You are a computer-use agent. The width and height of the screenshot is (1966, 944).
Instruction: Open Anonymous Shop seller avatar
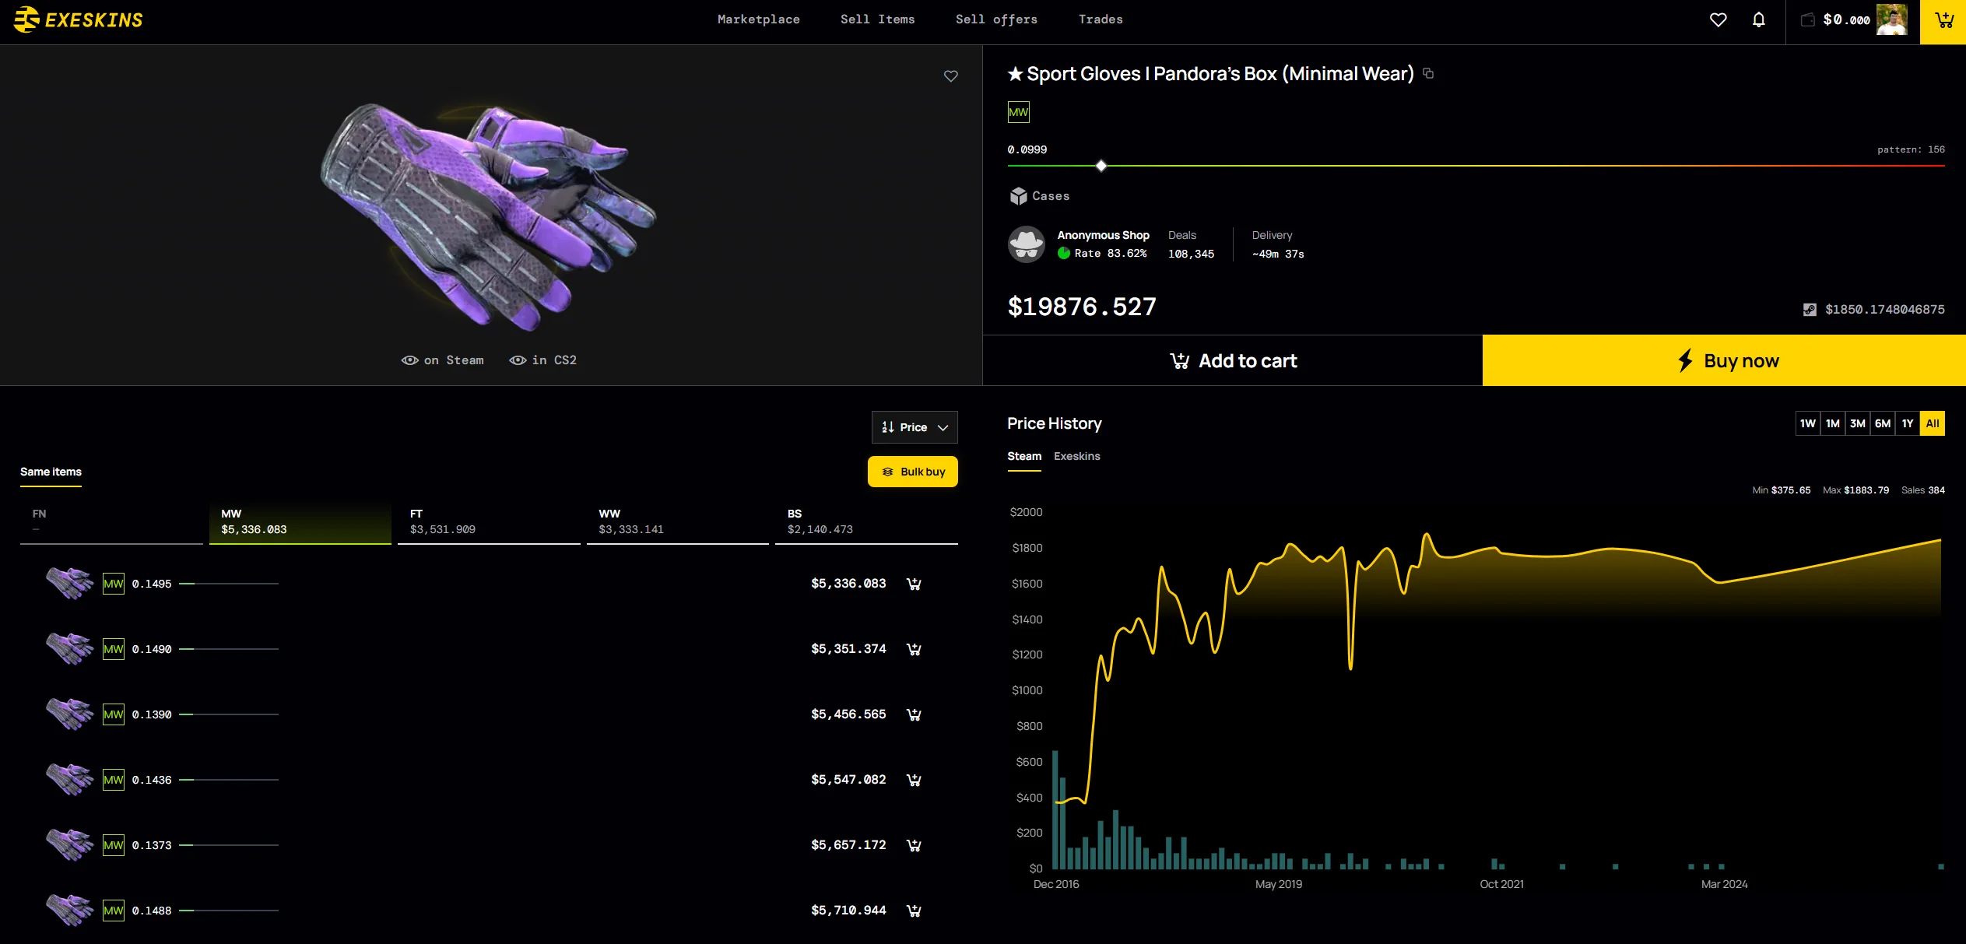[1027, 244]
